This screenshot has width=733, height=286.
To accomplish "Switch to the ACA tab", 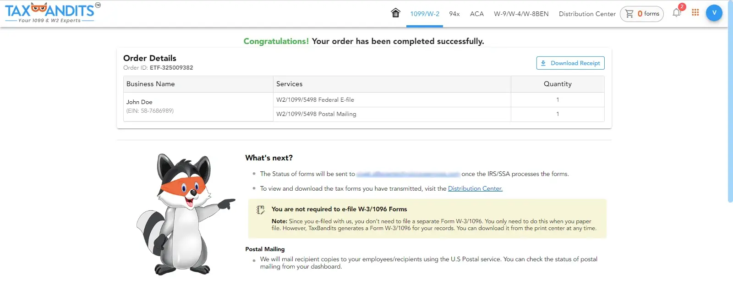I will point(477,14).
